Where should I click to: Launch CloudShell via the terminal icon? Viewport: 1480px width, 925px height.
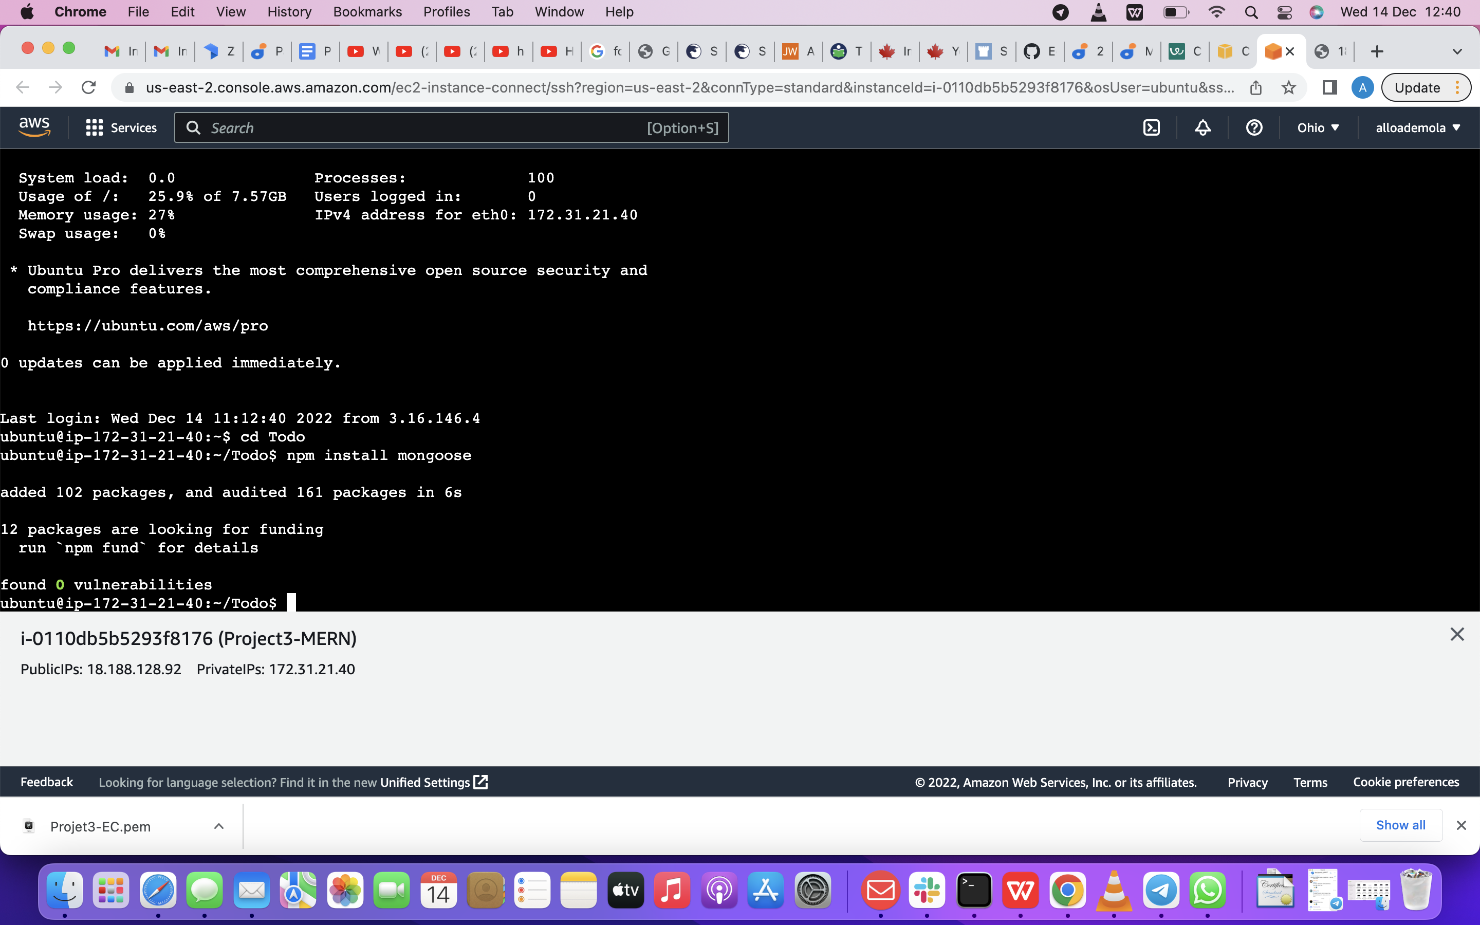(x=1152, y=127)
